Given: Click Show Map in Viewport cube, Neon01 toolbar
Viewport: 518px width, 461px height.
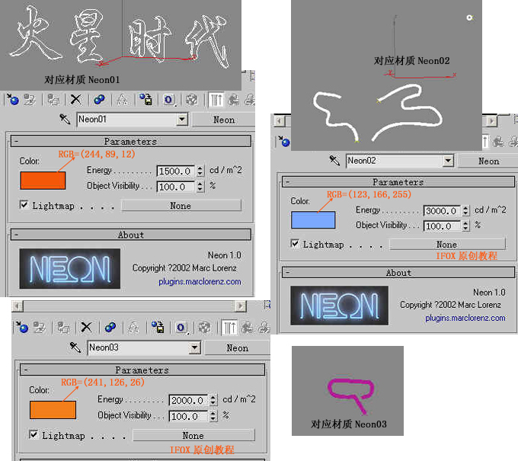Looking at the screenshot, I should [x=192, y=100].
